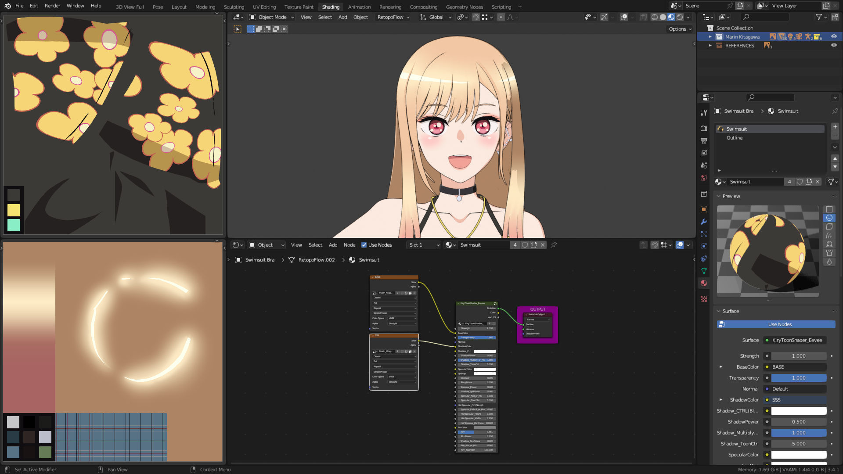The image size is (843, 474).
Task: Expand the BaseColor property
Action: [x=721, y=367]
